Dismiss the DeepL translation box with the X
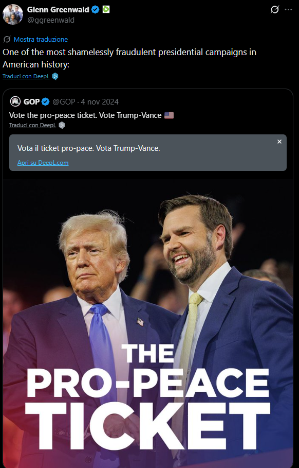This screenshot has width=299, height=468. pos(279,141)
